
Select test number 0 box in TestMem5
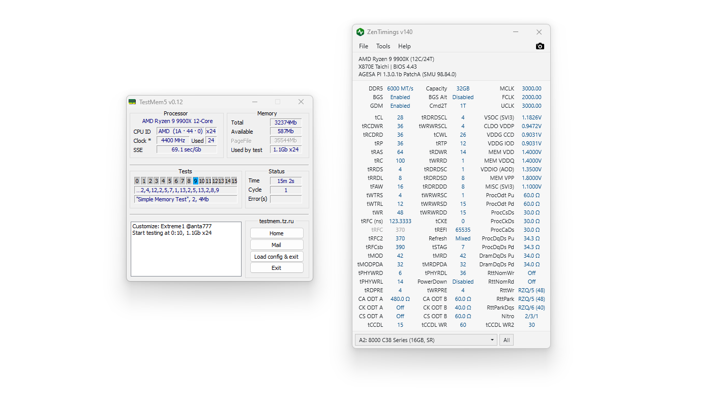[x=137, y=181]
